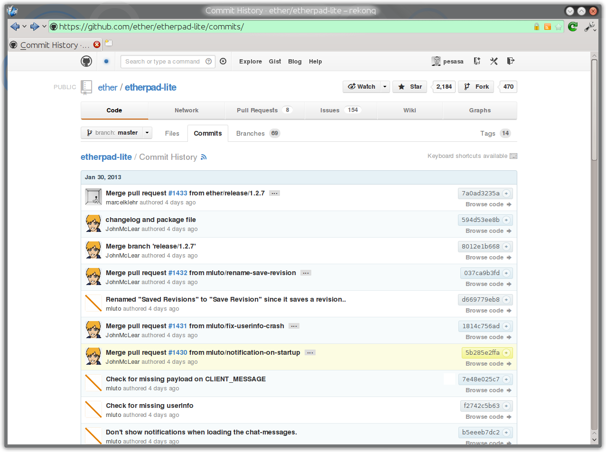Viewport: 606px width, 452px height.
Task: Switch to the Network tab
Action: tap(186, 110)
